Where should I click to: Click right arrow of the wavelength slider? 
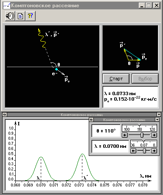click(154, 151)
